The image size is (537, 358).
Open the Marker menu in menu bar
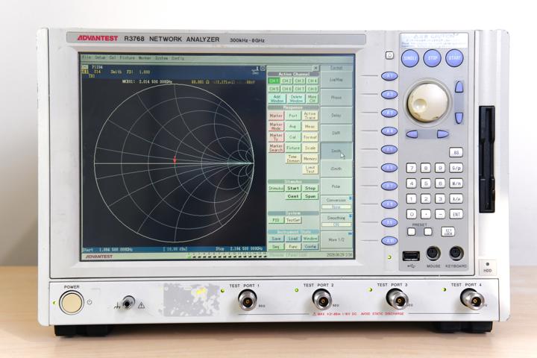tap(145, 58)
